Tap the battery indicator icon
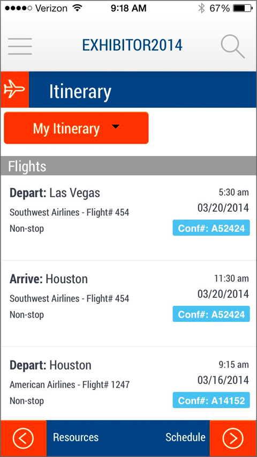This screenshot has width=257, height=457. coord(243,8)
